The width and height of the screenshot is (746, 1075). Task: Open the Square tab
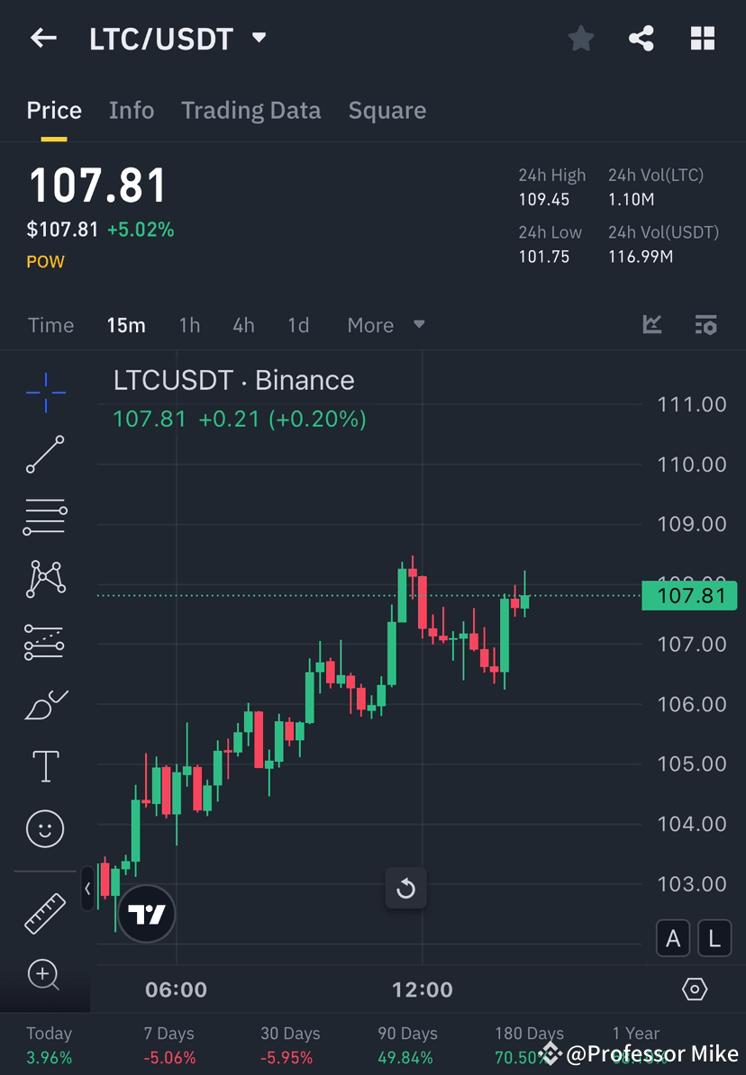click(x=387, y=110)
